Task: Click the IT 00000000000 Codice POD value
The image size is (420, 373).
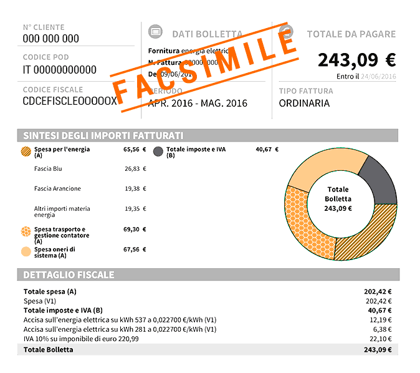Action: [59, 70]
